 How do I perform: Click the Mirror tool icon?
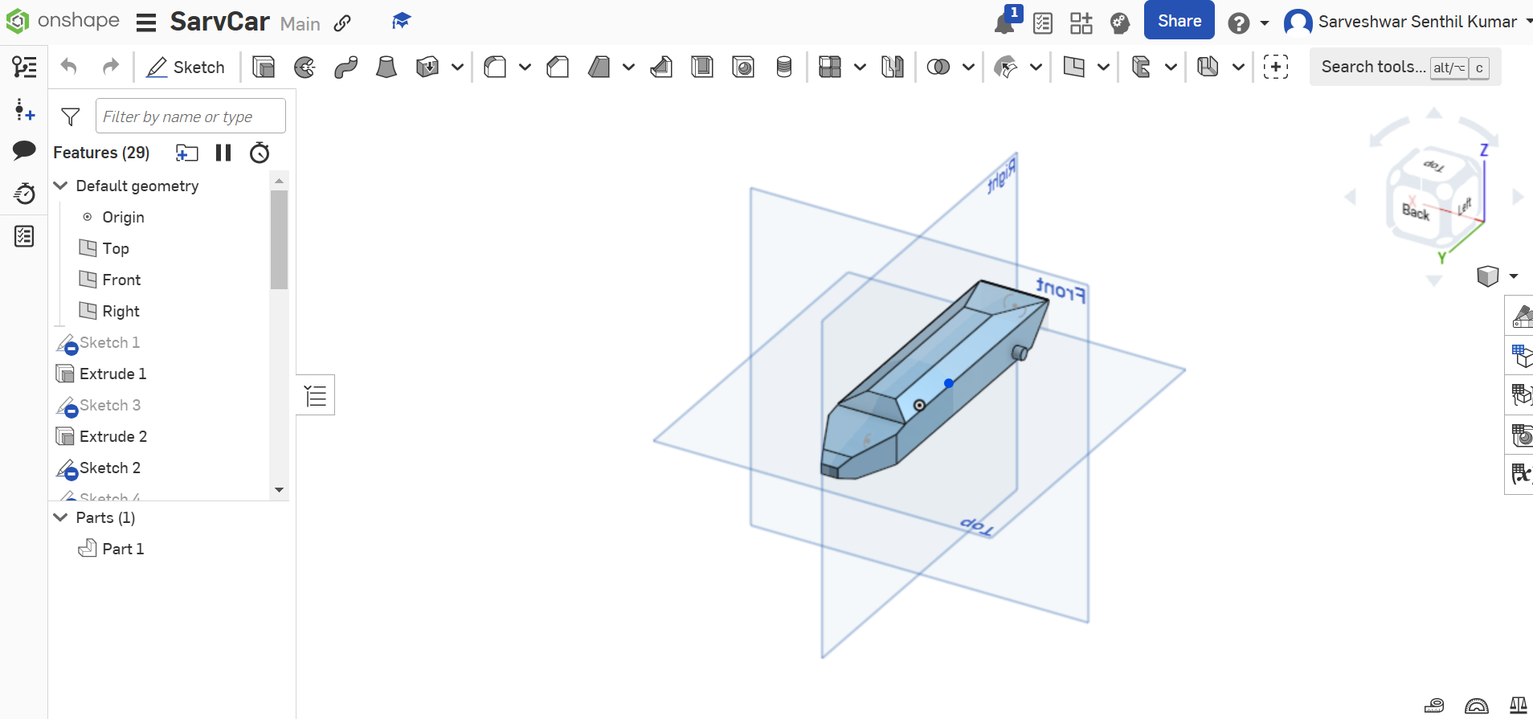point(893,67)
